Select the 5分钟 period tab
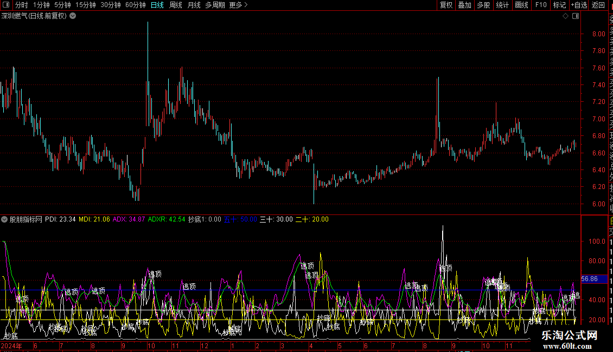This screenshot has height=352, width=613. (x=62, y=5)
